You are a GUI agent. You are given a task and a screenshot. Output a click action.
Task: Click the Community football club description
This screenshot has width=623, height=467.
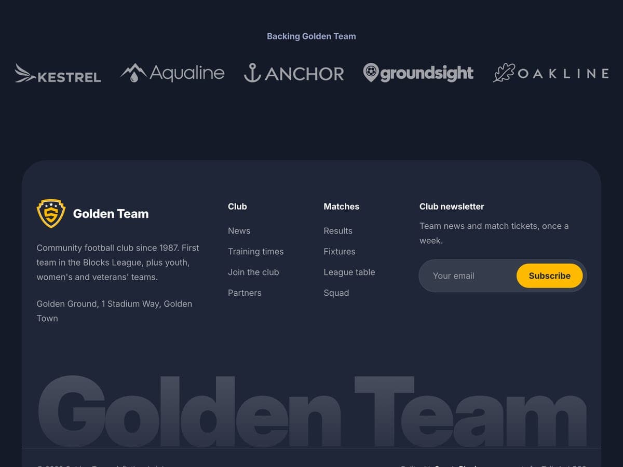click(118, 263)
